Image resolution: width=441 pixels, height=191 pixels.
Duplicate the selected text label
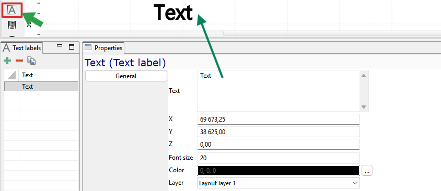point(31,61)
